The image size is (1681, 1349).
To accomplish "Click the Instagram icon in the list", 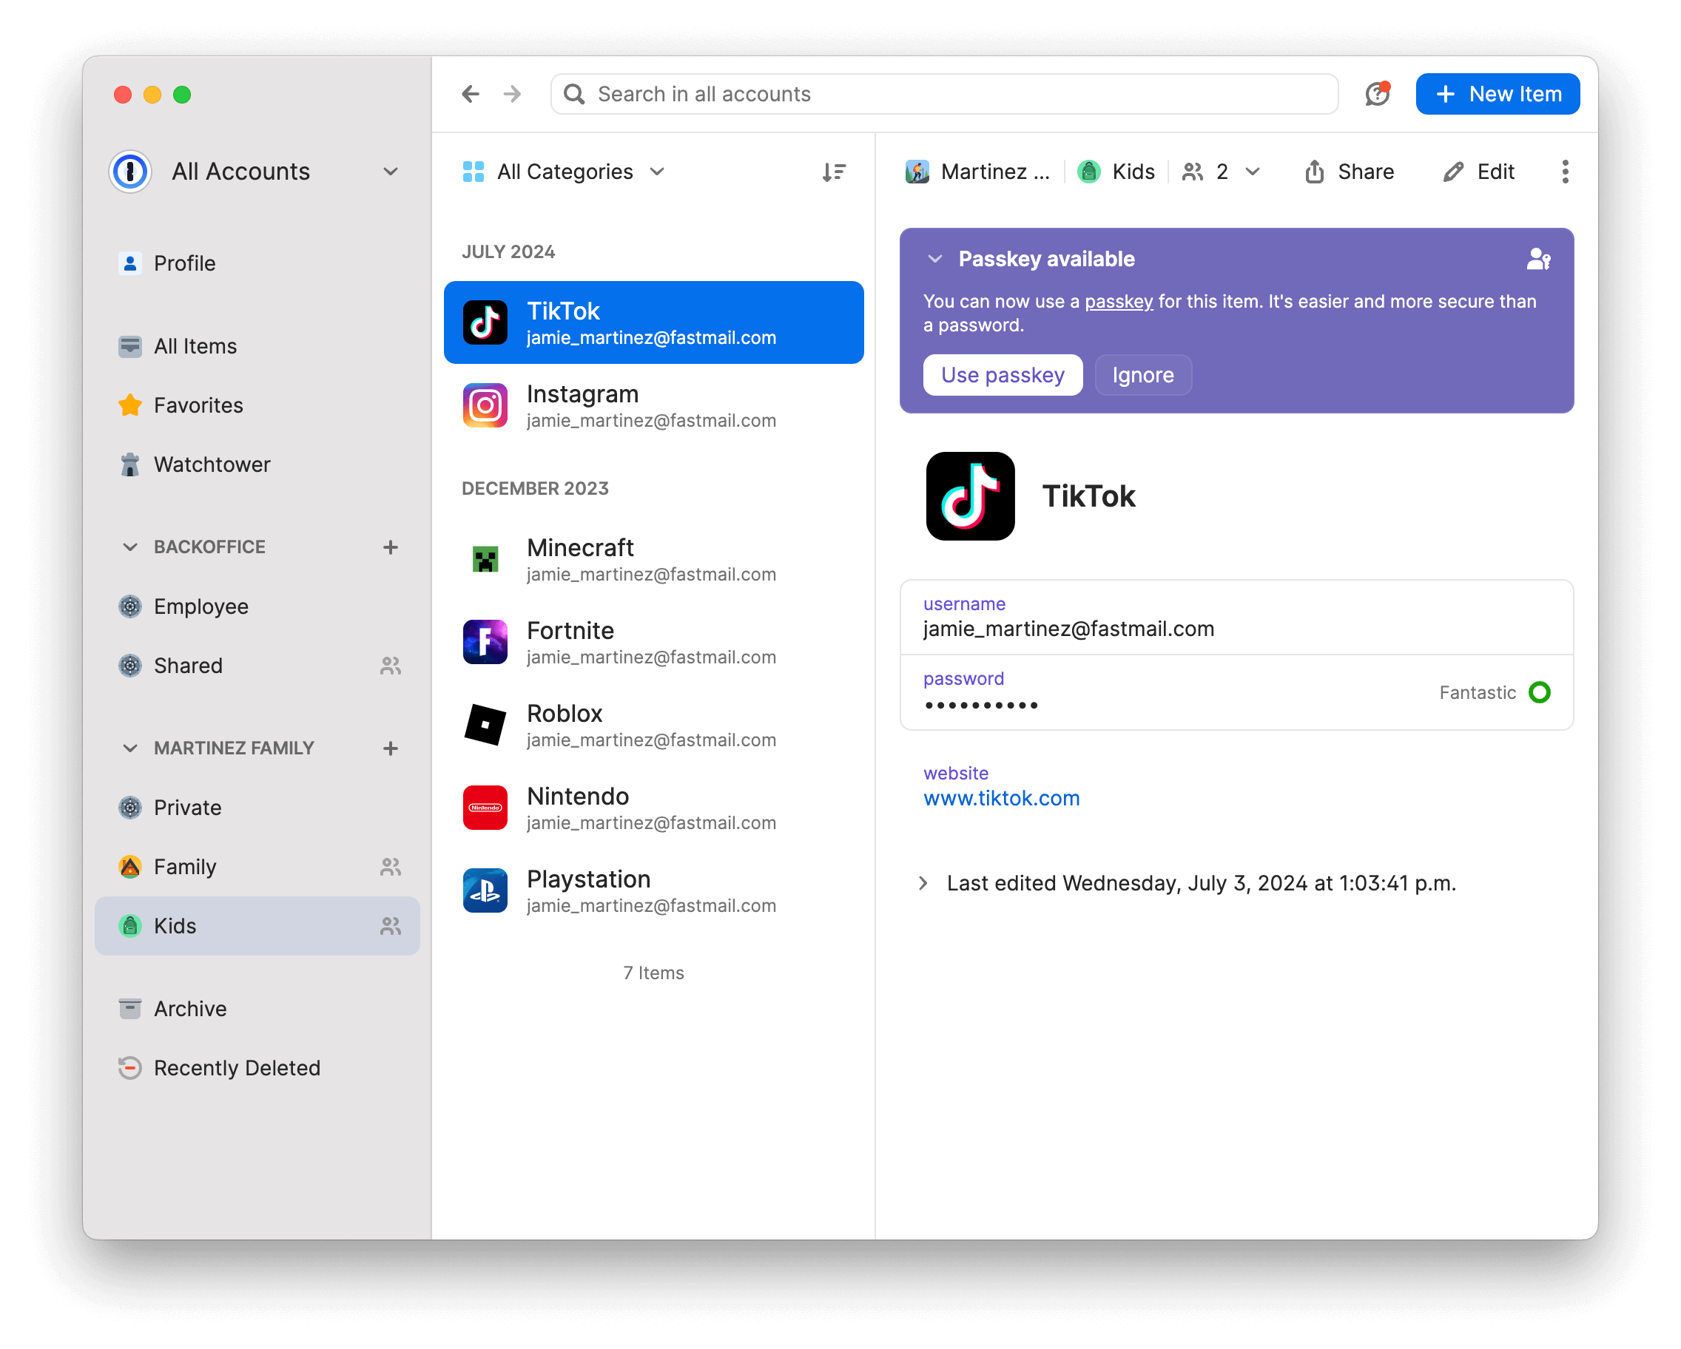I will click(485, 405).
